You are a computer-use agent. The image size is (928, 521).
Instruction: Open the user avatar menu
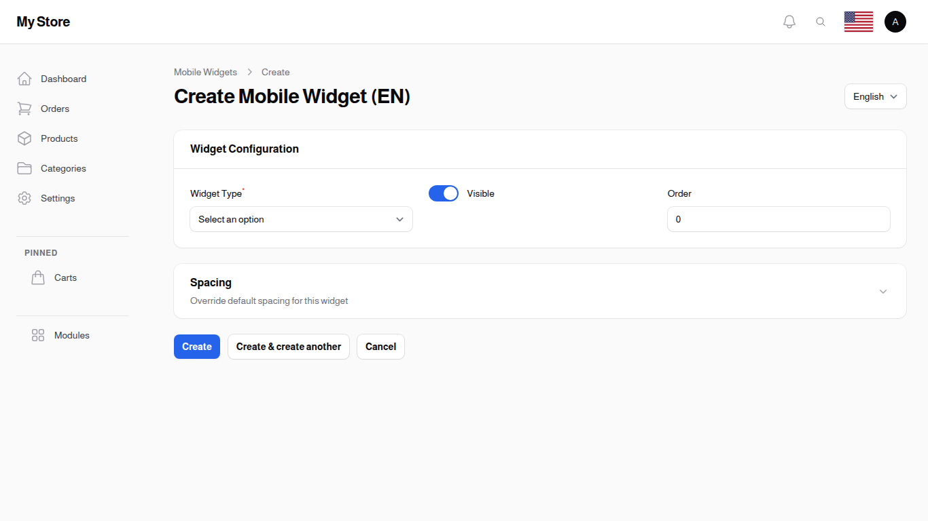click(x=895, y=21)
